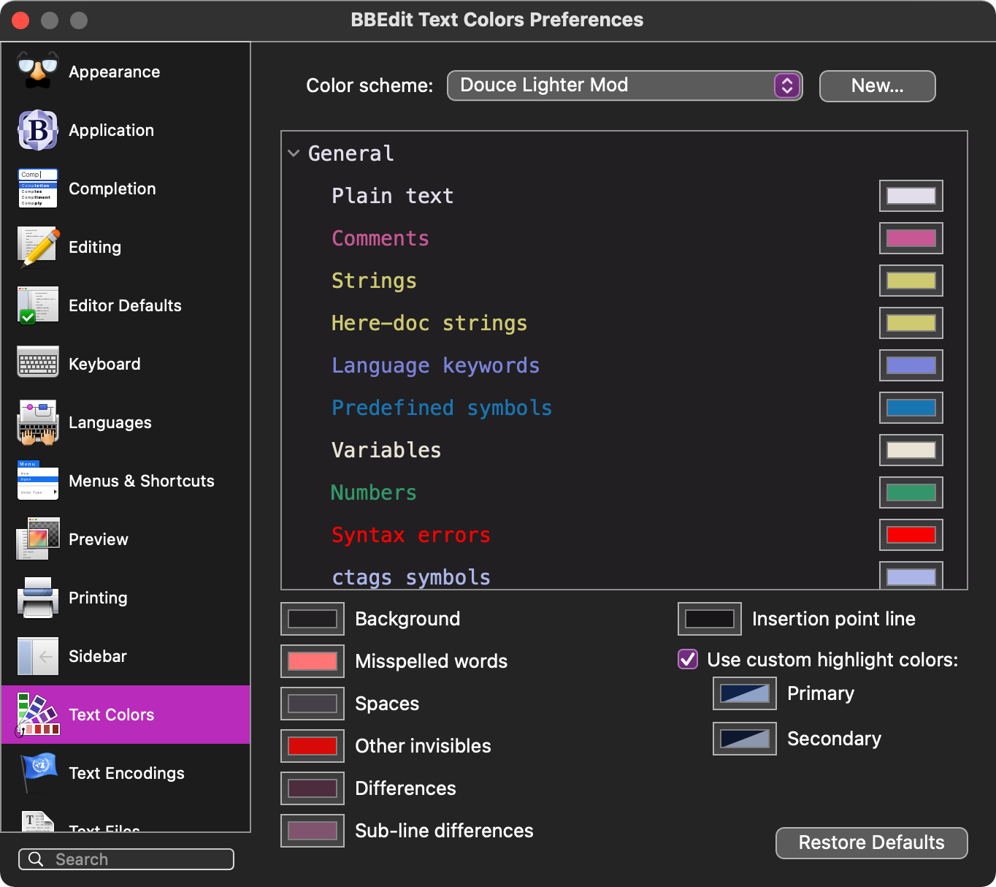Viewport: 996px width, 887px height.
Task: Click the New... scheme button
Action: pos(877,85)
